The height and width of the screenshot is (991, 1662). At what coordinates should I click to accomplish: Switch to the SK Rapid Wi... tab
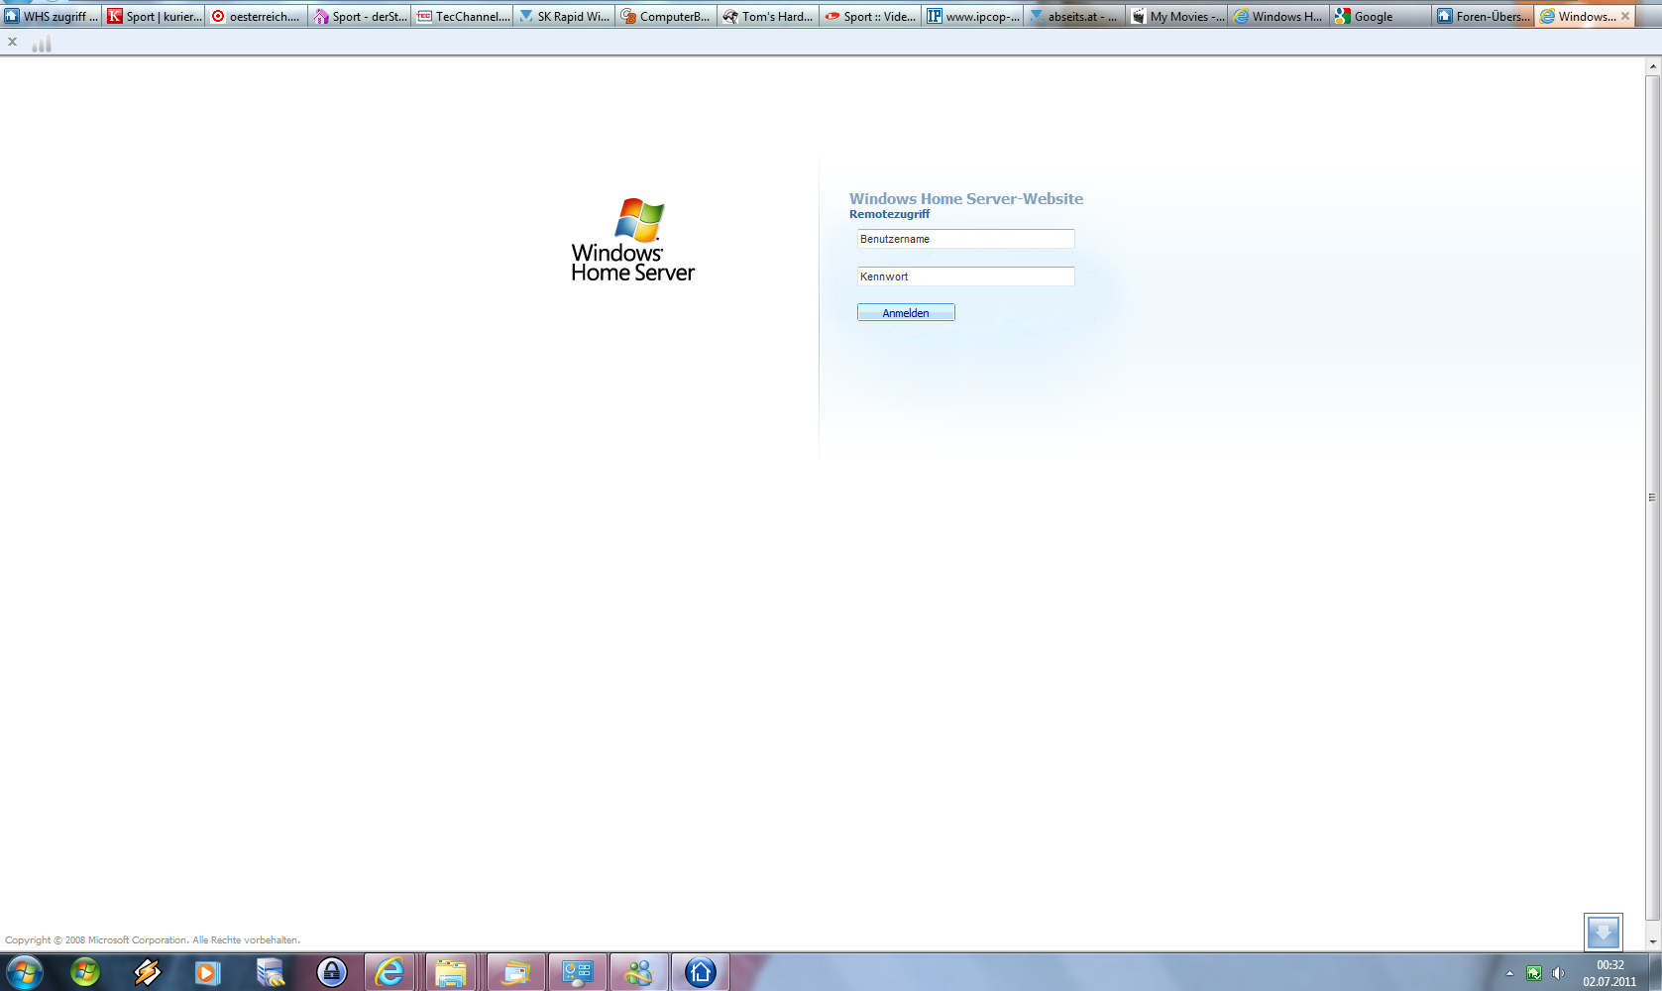point(564,16)
